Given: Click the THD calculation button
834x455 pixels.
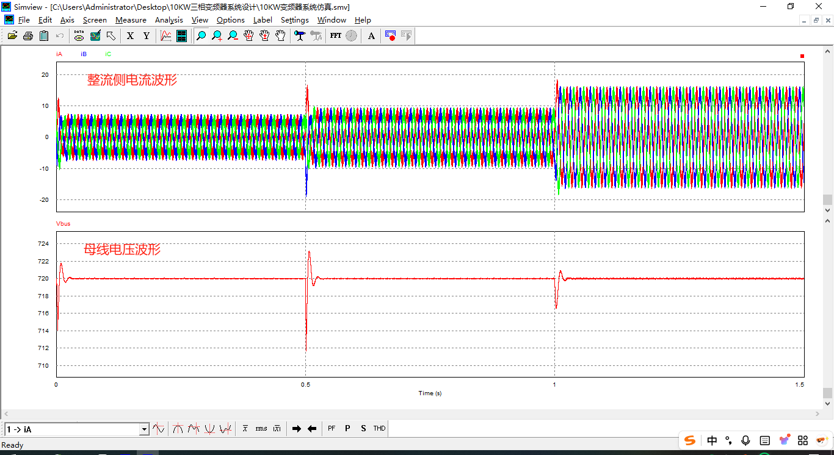Looking at the screenshot, I should tap(379, 429).
